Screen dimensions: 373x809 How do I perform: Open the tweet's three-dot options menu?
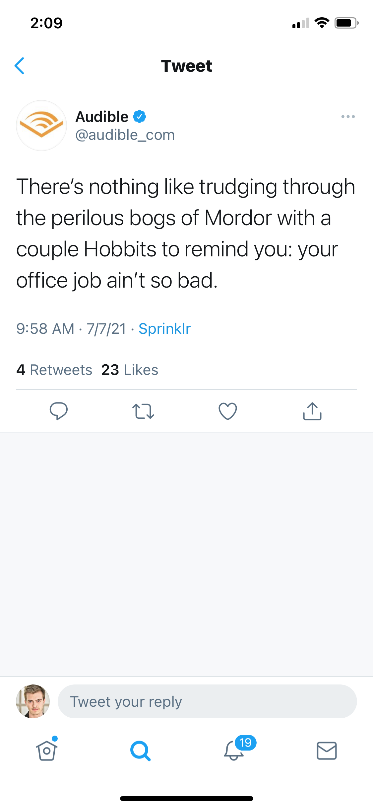[x=348, y=117]
